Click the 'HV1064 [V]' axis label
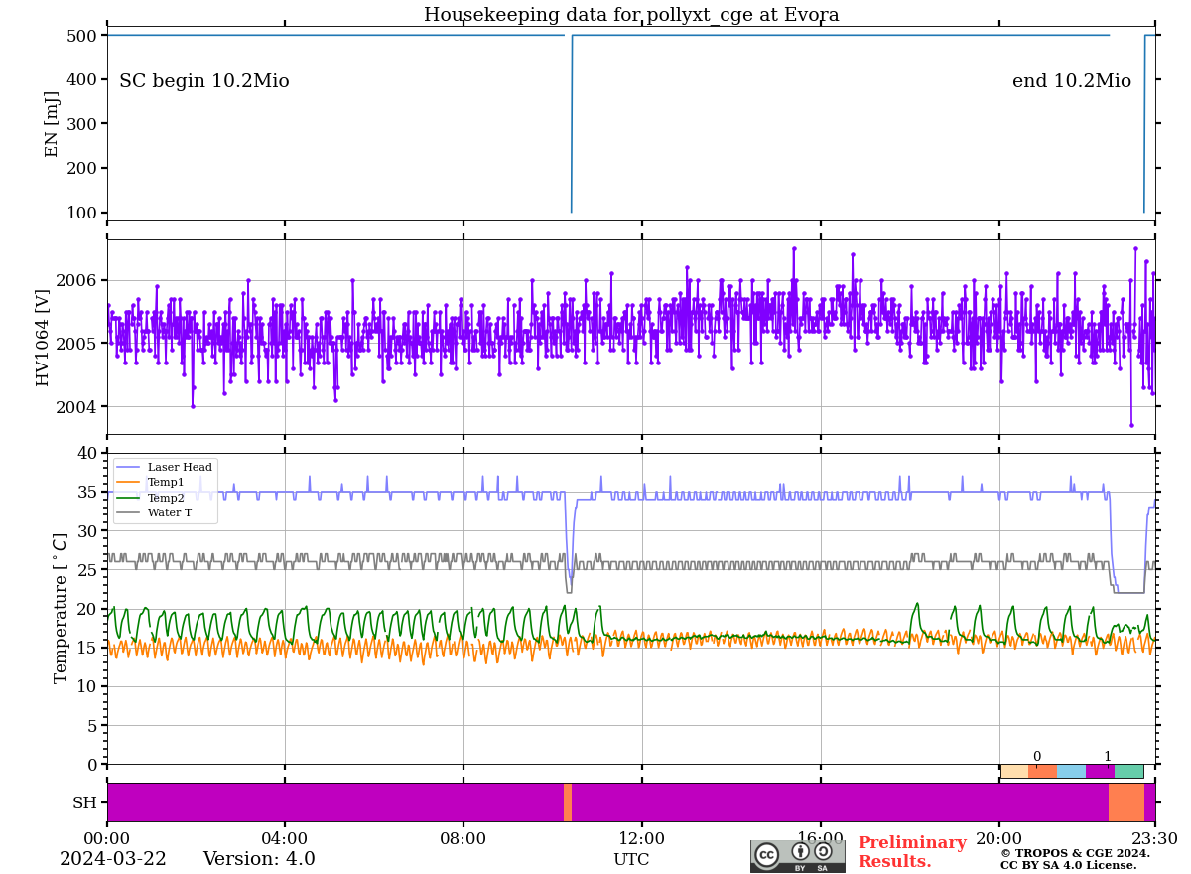 [x=43, y=337]
